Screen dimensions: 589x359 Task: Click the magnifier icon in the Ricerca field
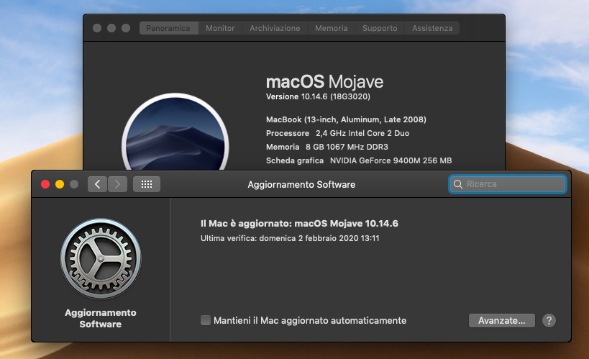458,184
